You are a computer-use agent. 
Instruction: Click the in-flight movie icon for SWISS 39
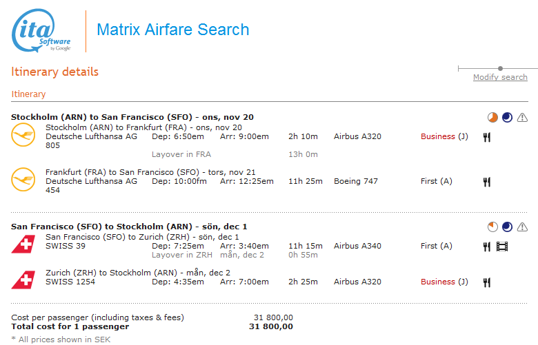pyautogui.click(x=502, y=246)
